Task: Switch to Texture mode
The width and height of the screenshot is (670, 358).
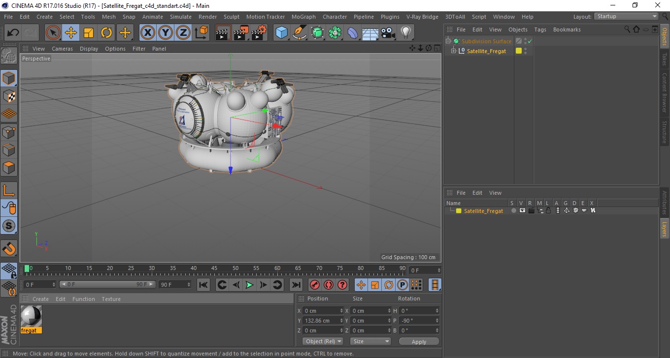Action: tap(9, 96)
